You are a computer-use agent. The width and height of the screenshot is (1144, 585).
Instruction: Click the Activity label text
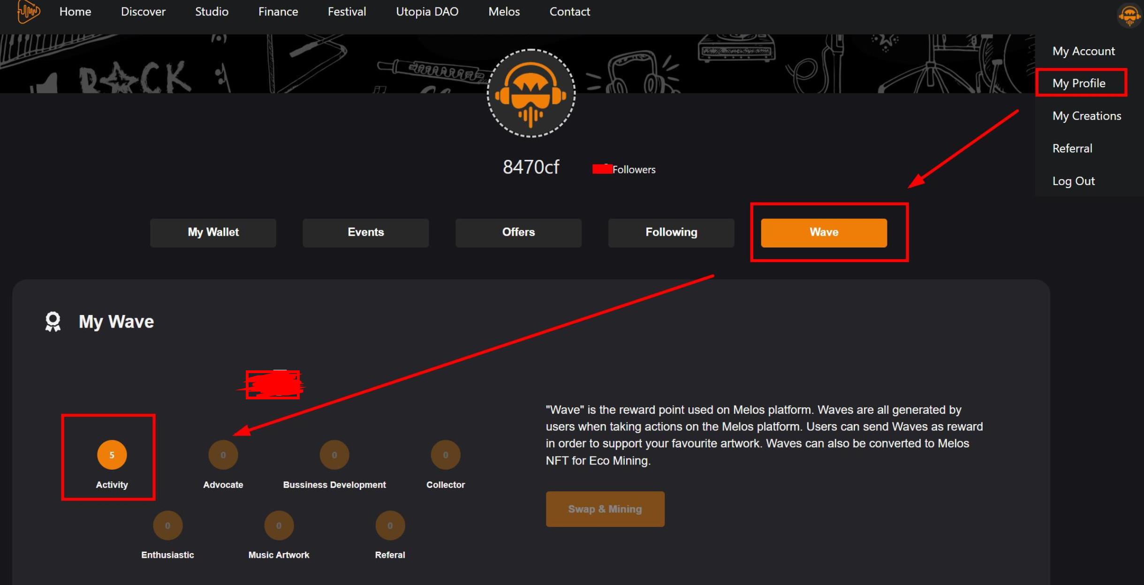(112, 485)
